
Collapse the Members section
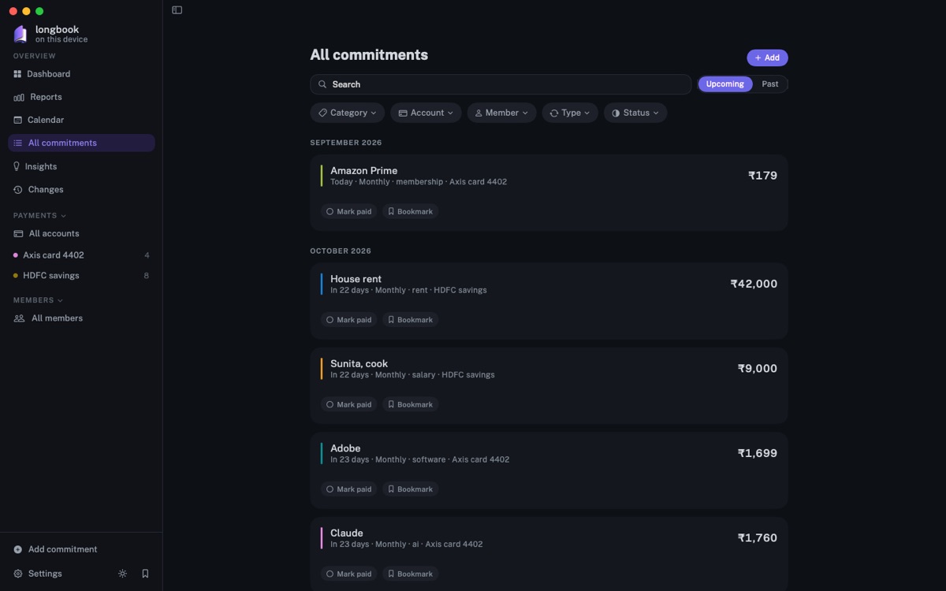coord(38,300)
